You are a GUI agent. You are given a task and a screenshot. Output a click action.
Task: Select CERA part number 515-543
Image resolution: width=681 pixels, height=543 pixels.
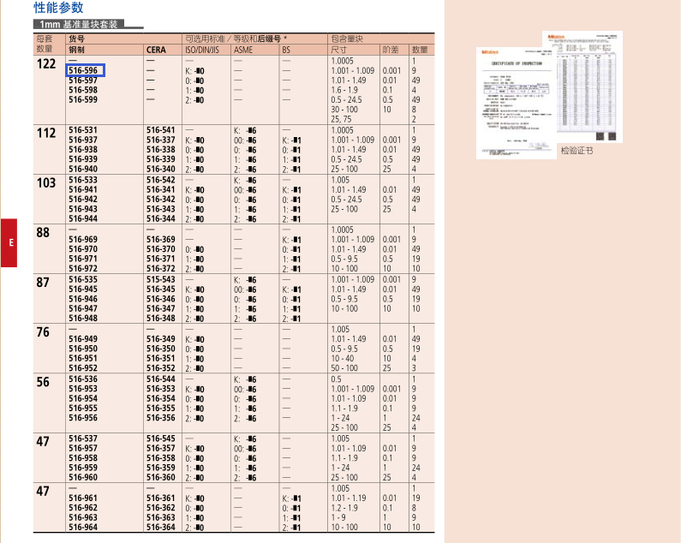point(161,279)
